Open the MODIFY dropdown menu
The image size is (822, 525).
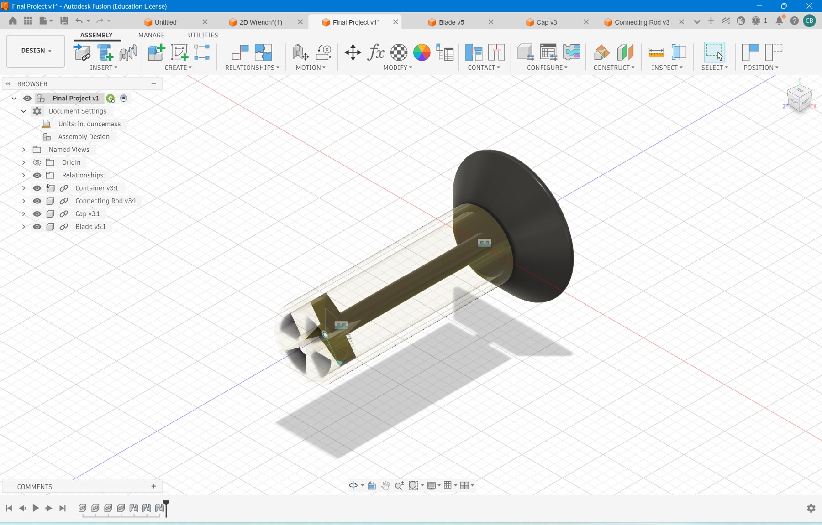397,68
